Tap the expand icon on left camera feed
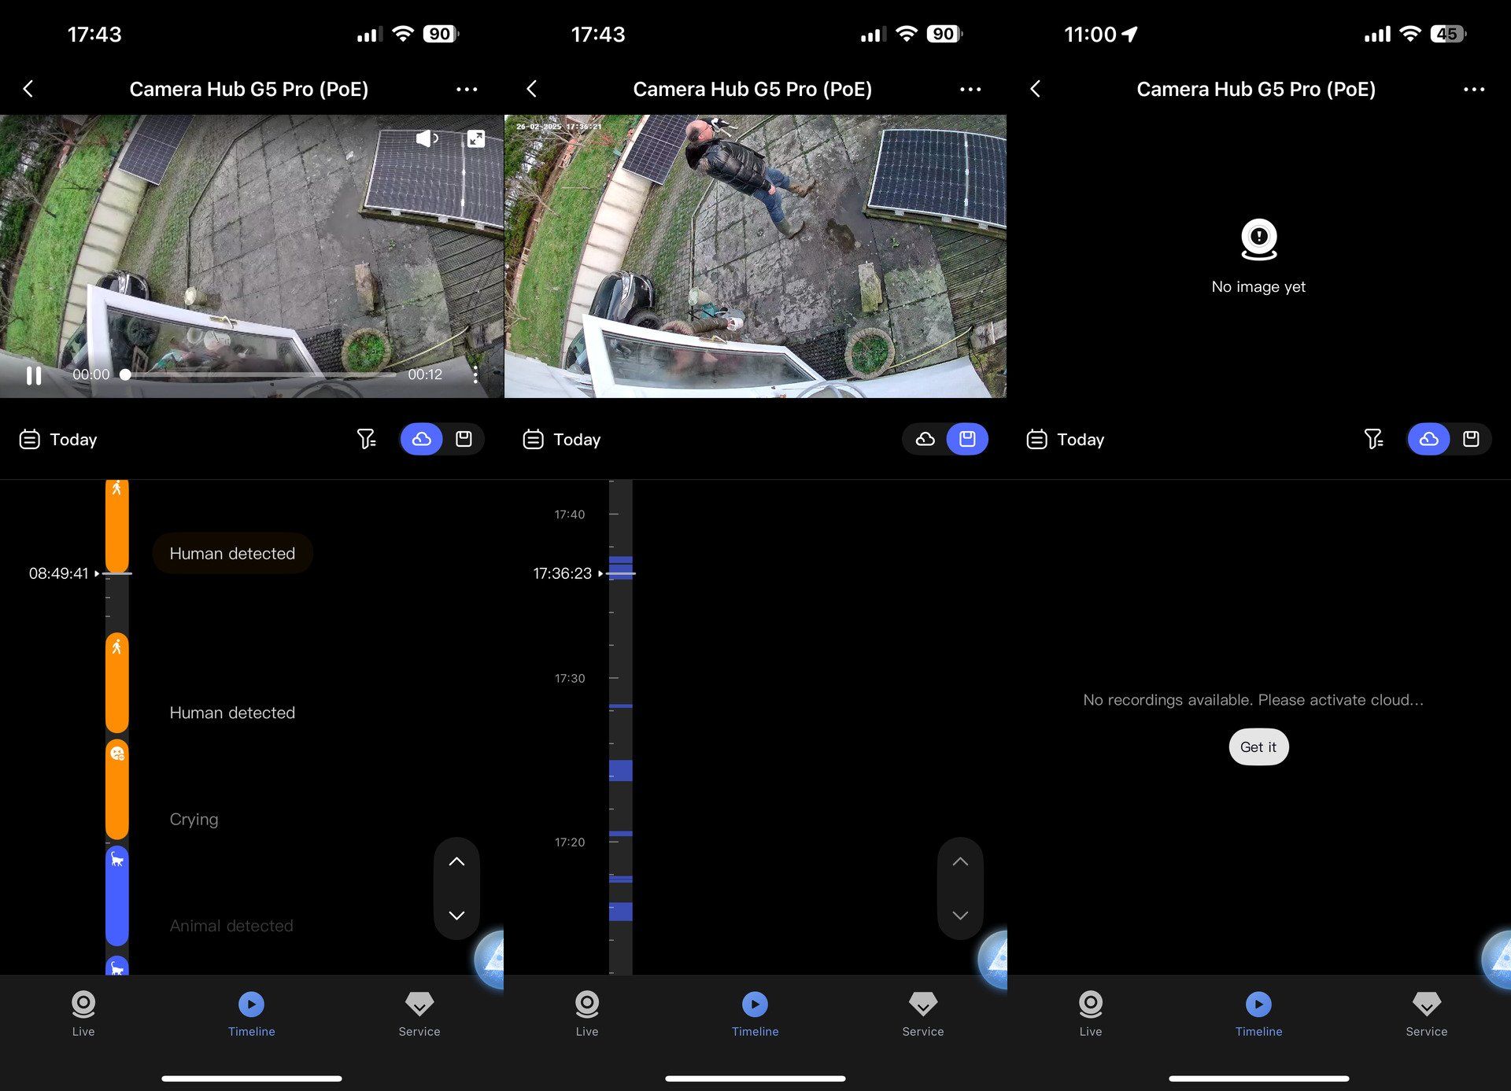 point(476,137)
